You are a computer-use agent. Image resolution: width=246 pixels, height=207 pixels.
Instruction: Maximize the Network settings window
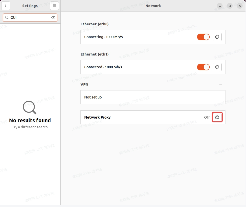click(x=229, y=6)
